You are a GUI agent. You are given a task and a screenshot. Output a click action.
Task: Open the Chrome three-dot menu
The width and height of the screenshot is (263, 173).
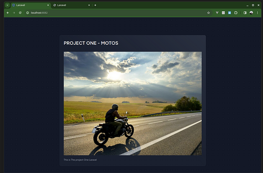pyautogui.click(x=257, y=13)
